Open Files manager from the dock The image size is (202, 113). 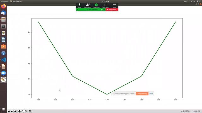click(x=3, y=20)
